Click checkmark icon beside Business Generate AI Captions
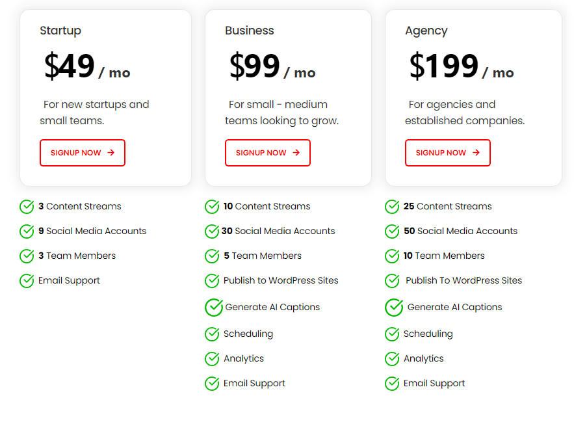The height and width of the screenshot is (424, 574). click(214, 308)
